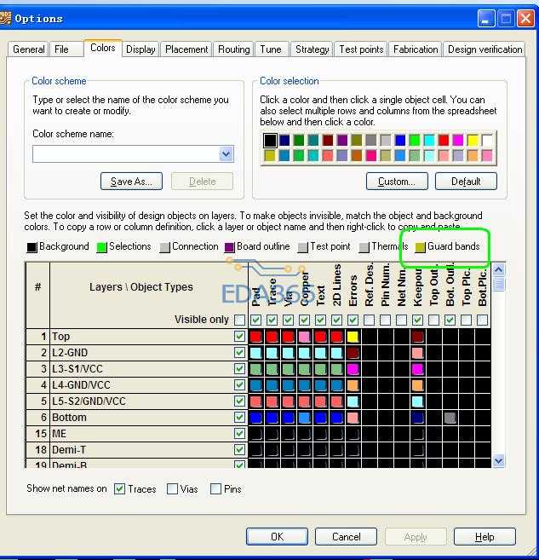Click the Test point color swatch
Viewport: 539px width, 560px height.
click(x=302, y=247)
